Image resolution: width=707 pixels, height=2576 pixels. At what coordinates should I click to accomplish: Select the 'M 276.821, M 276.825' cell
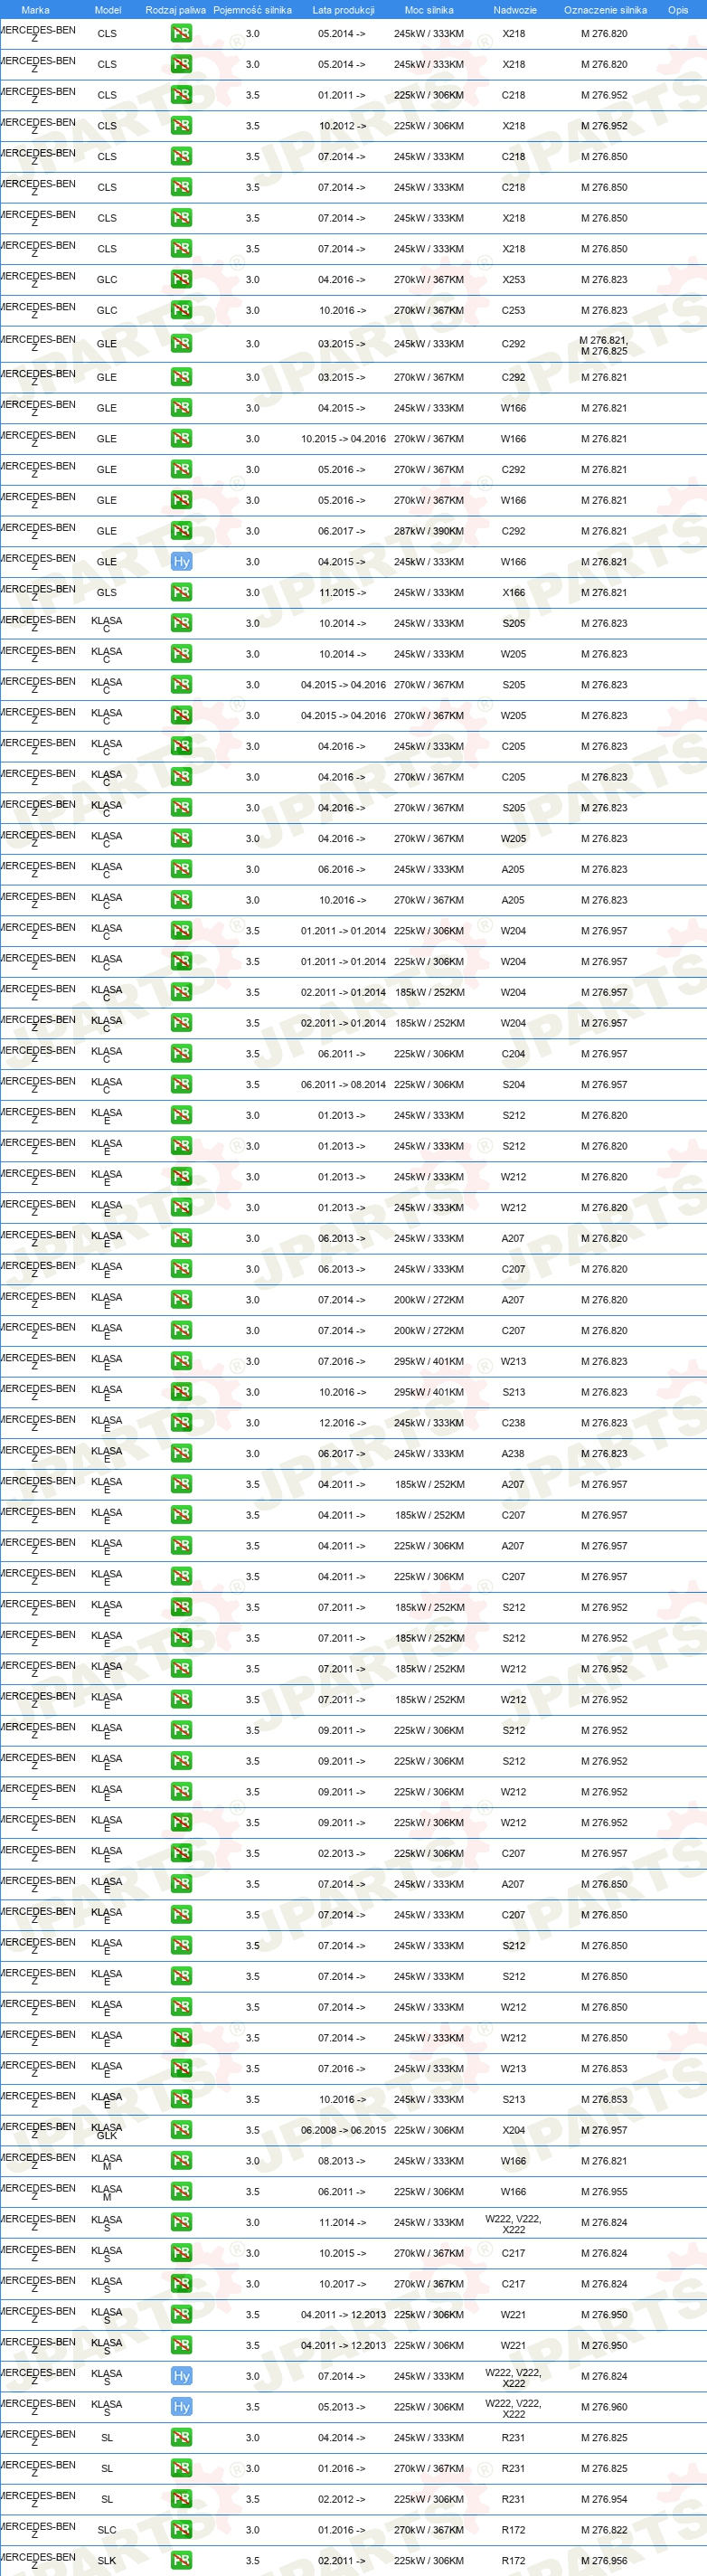tap(604, 345)
